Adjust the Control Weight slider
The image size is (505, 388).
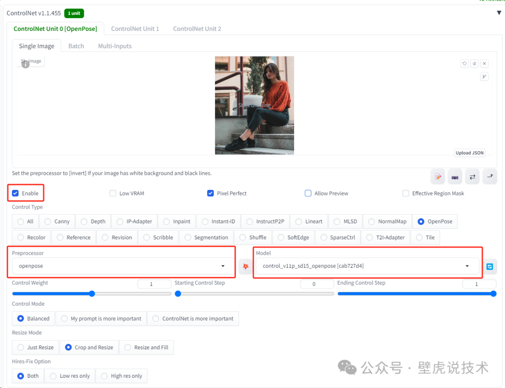(92, 294)
